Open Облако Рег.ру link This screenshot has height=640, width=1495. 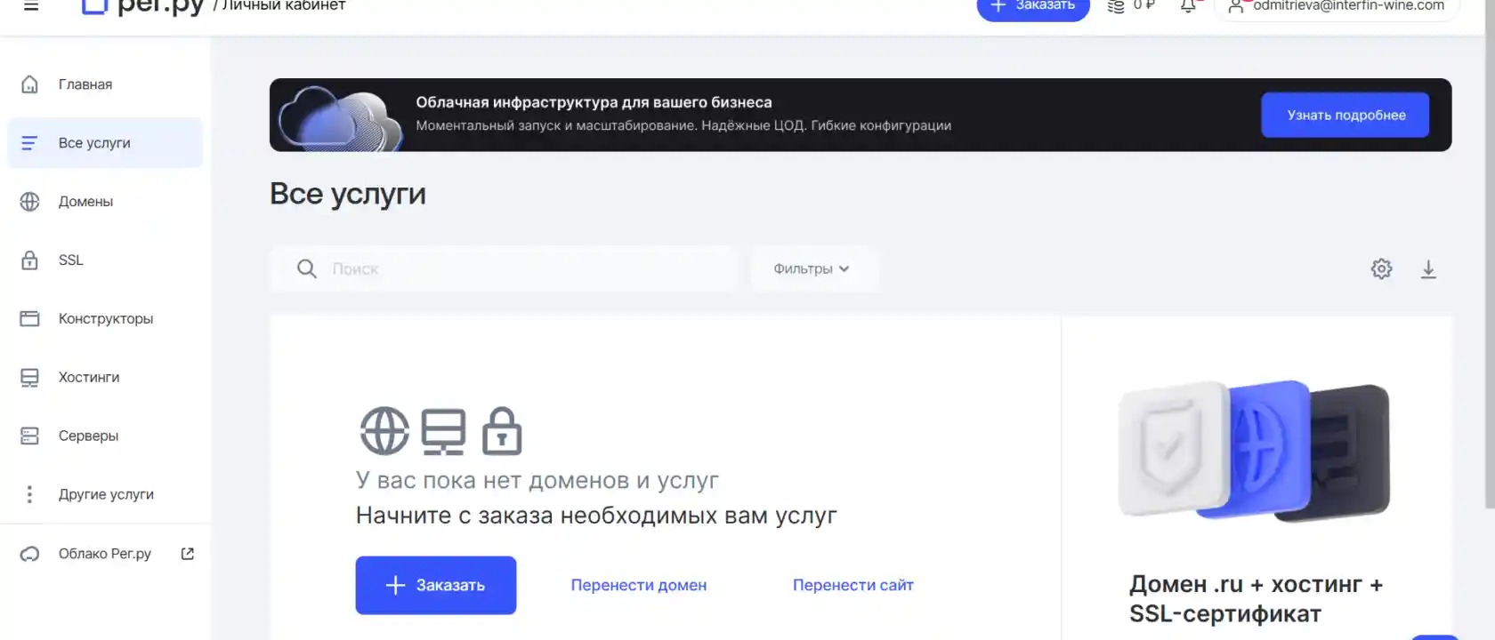[x=105, y=554]
